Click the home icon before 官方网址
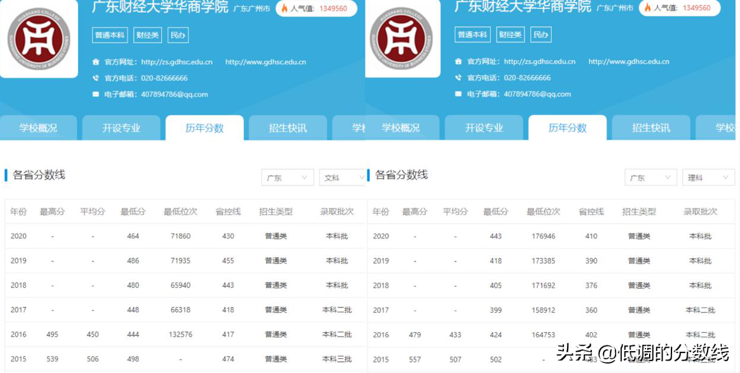The height and width of the screenshot is (373, 740). click(x=97, y=61)
